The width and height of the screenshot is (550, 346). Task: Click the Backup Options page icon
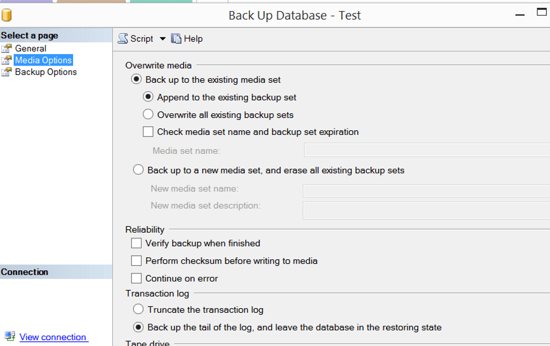(7, 72)
